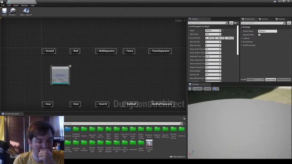Screen dimensions: 292x164
Task: Select the Stair marker node
Action: pyautogui.click(x=75, y=104)
